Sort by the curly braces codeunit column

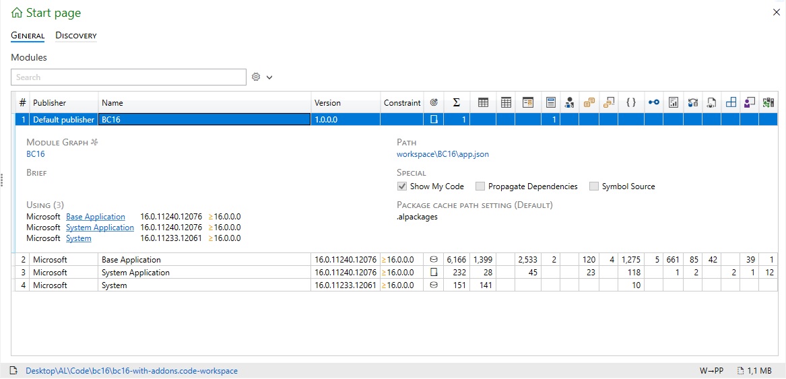[x=631, y=102]
